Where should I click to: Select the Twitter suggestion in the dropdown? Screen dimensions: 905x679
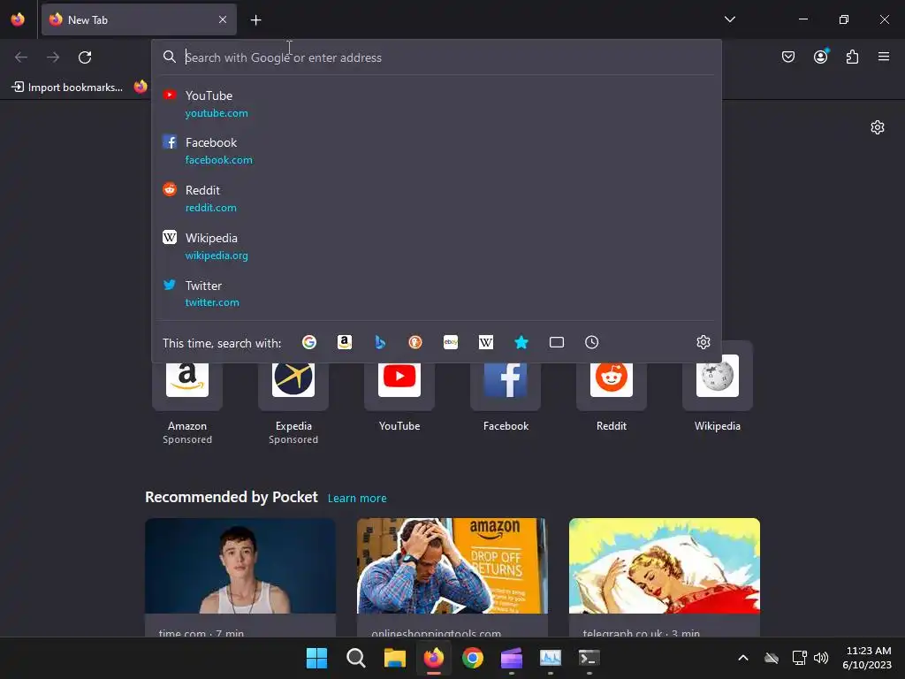[x=437, y=294]
